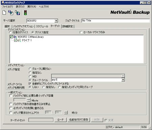Select media 指定なし radio button under メディア指定
The image size is (152, 130).
point(30,73)
